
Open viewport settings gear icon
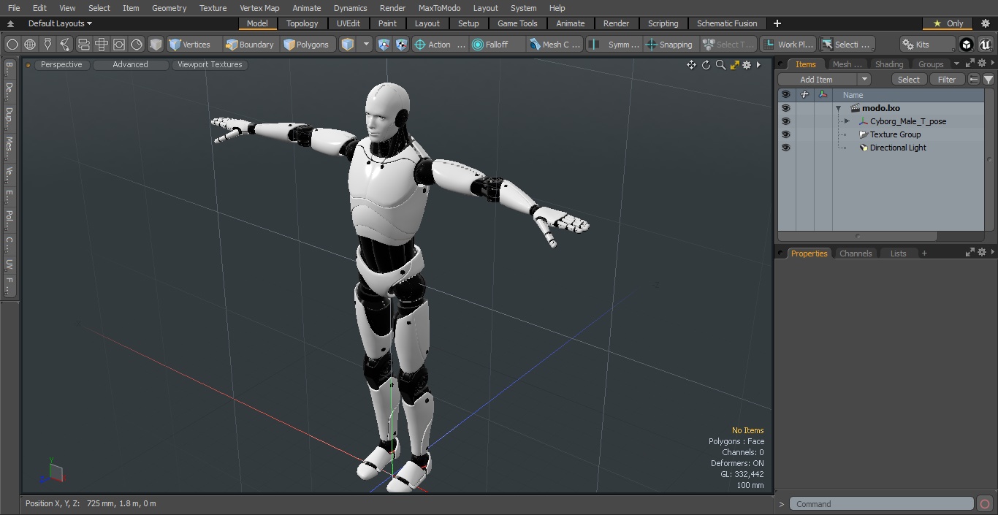747,65
